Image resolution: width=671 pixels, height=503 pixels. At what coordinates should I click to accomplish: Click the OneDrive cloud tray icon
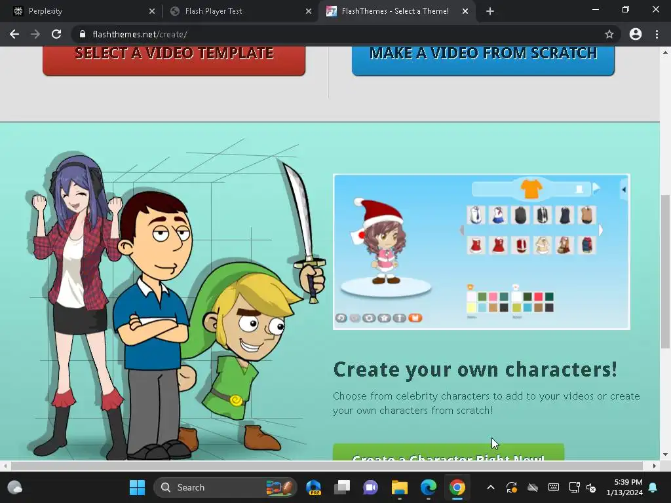(x=532, y=487)
